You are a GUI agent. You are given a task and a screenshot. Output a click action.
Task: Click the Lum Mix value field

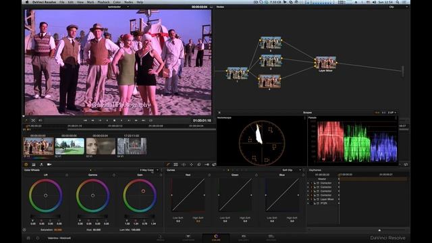click(136, 230)
